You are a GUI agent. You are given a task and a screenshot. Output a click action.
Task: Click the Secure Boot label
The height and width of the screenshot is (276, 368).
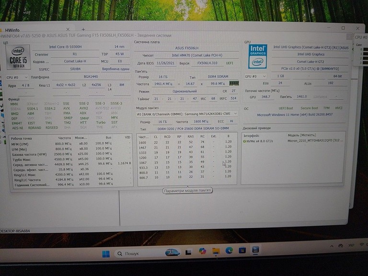pos(309,108)
